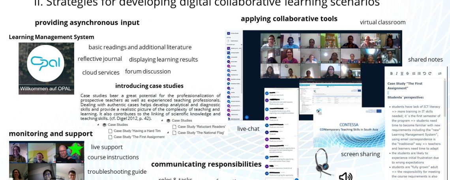The height and width of the screenshot is (180, 450).
Task: Undo last edit in shared notes
Action: 424,73
